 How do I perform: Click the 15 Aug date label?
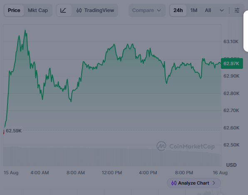[x=11, y=173]
